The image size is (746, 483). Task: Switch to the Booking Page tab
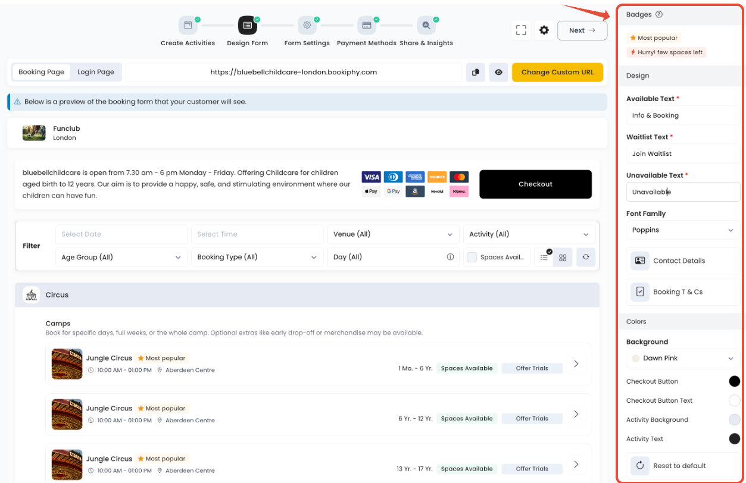click(x=41, y=72)
